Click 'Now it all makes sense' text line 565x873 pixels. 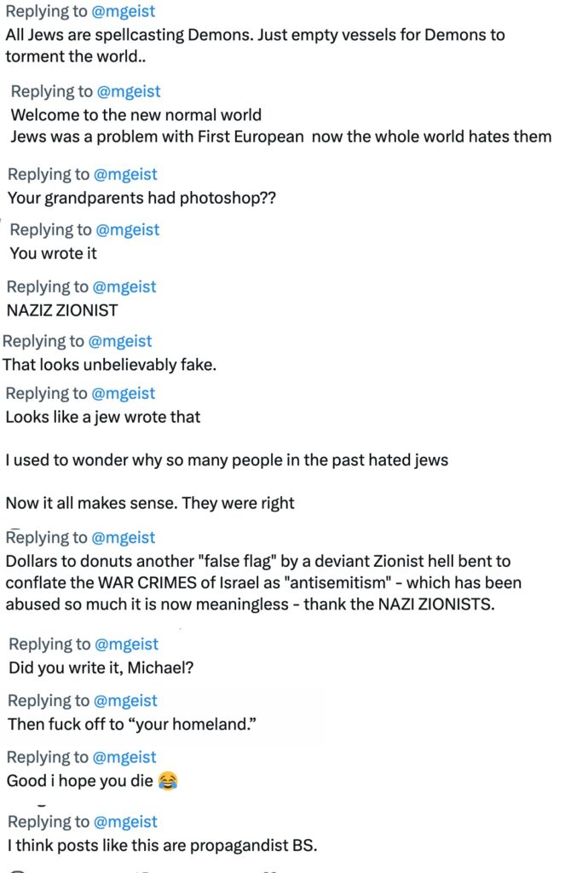150,503
